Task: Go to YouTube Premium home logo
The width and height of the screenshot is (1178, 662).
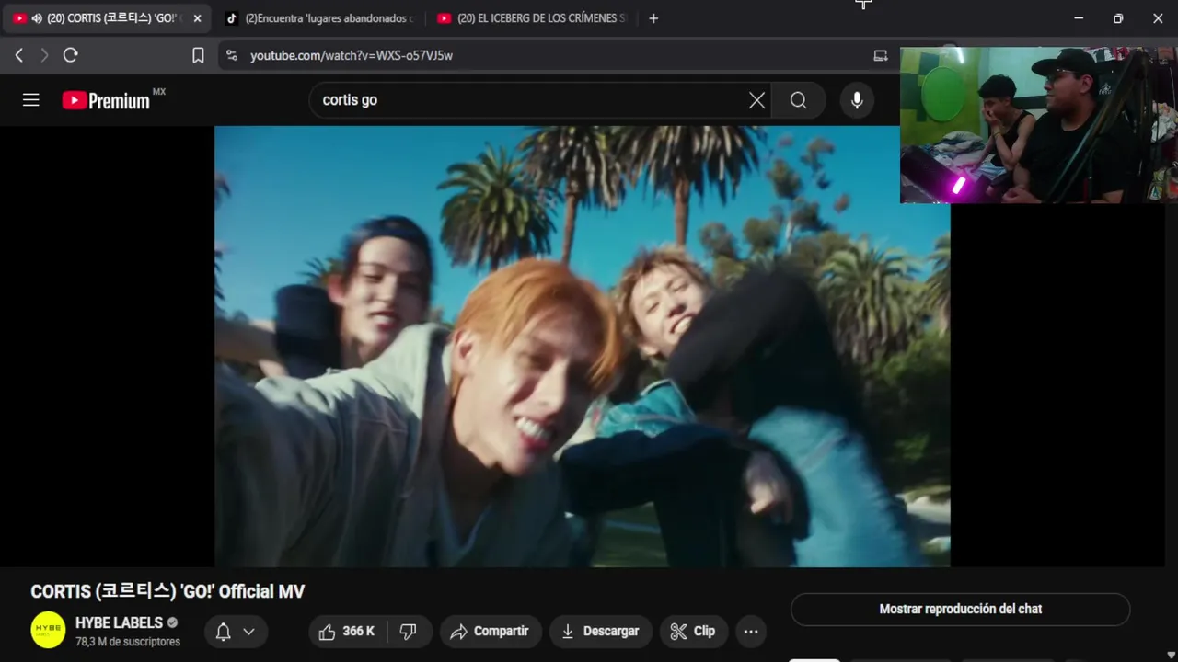Action: [x=106, y=100]
